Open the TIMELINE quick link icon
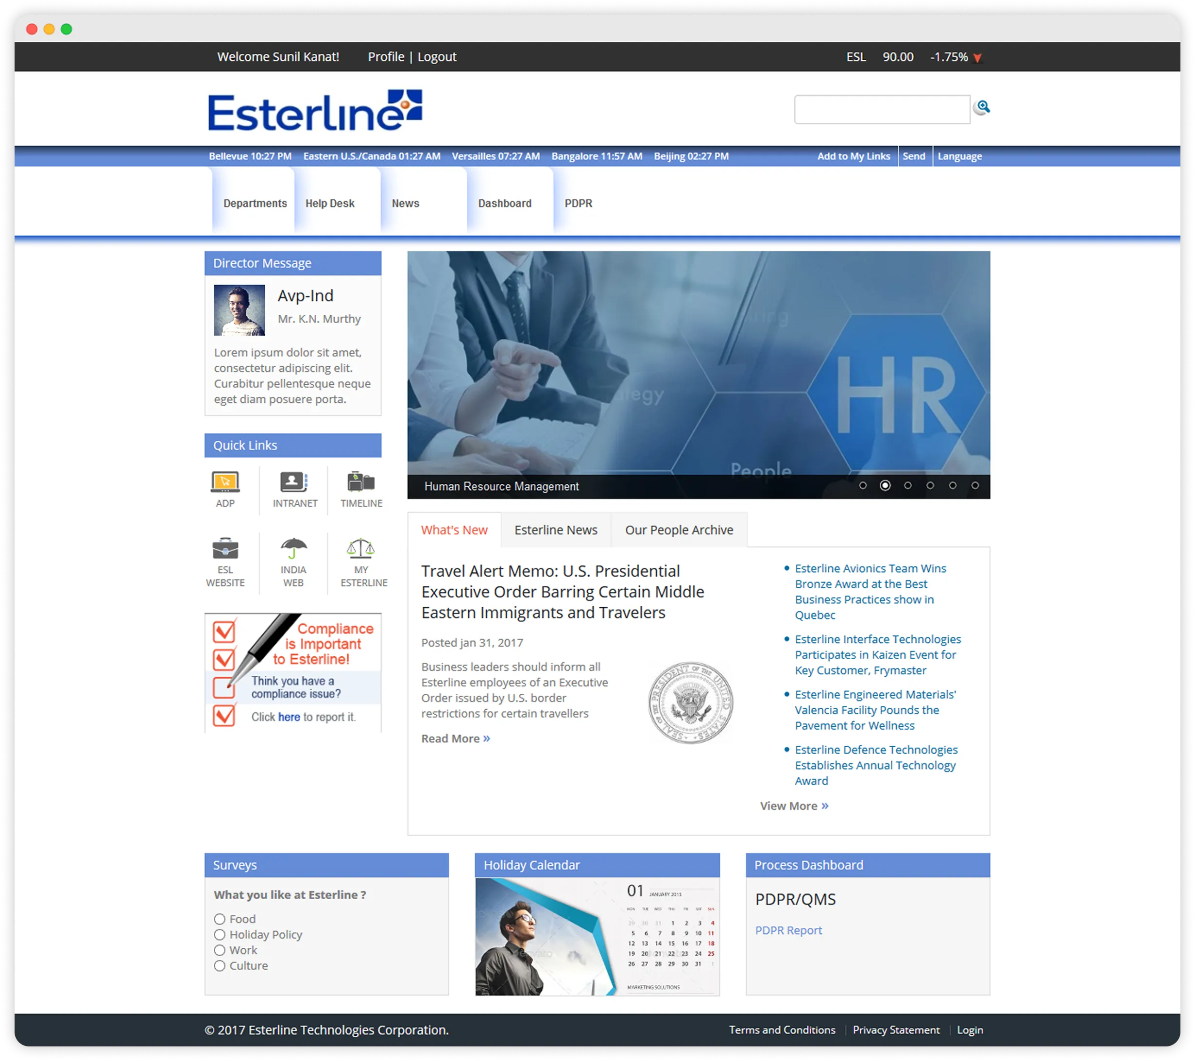 361,482
